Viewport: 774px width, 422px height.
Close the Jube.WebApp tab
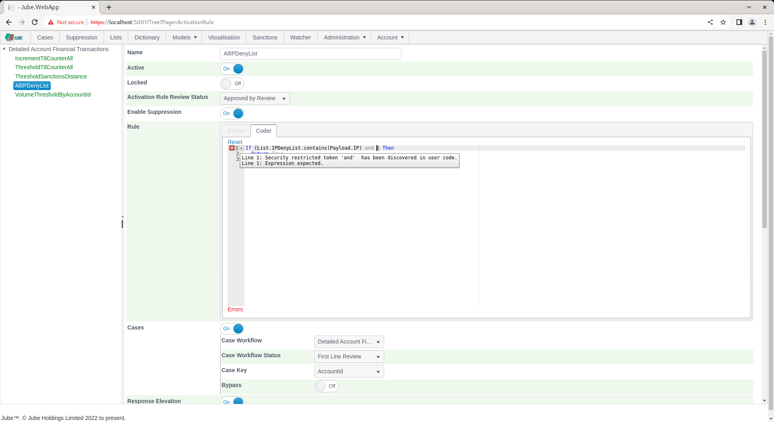point(94,7)
